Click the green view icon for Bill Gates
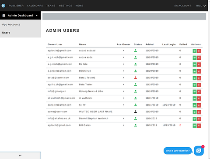Viewport: 210px width, 159px height. [195, 125]
